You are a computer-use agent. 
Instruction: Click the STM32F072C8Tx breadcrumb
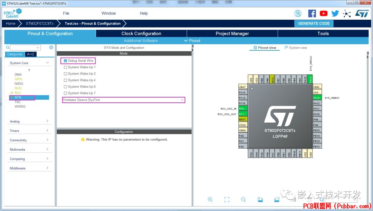39,23
